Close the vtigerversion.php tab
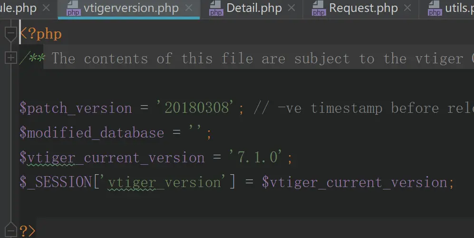This screenshot has width=474, height=238. click(x=189, y=8)
